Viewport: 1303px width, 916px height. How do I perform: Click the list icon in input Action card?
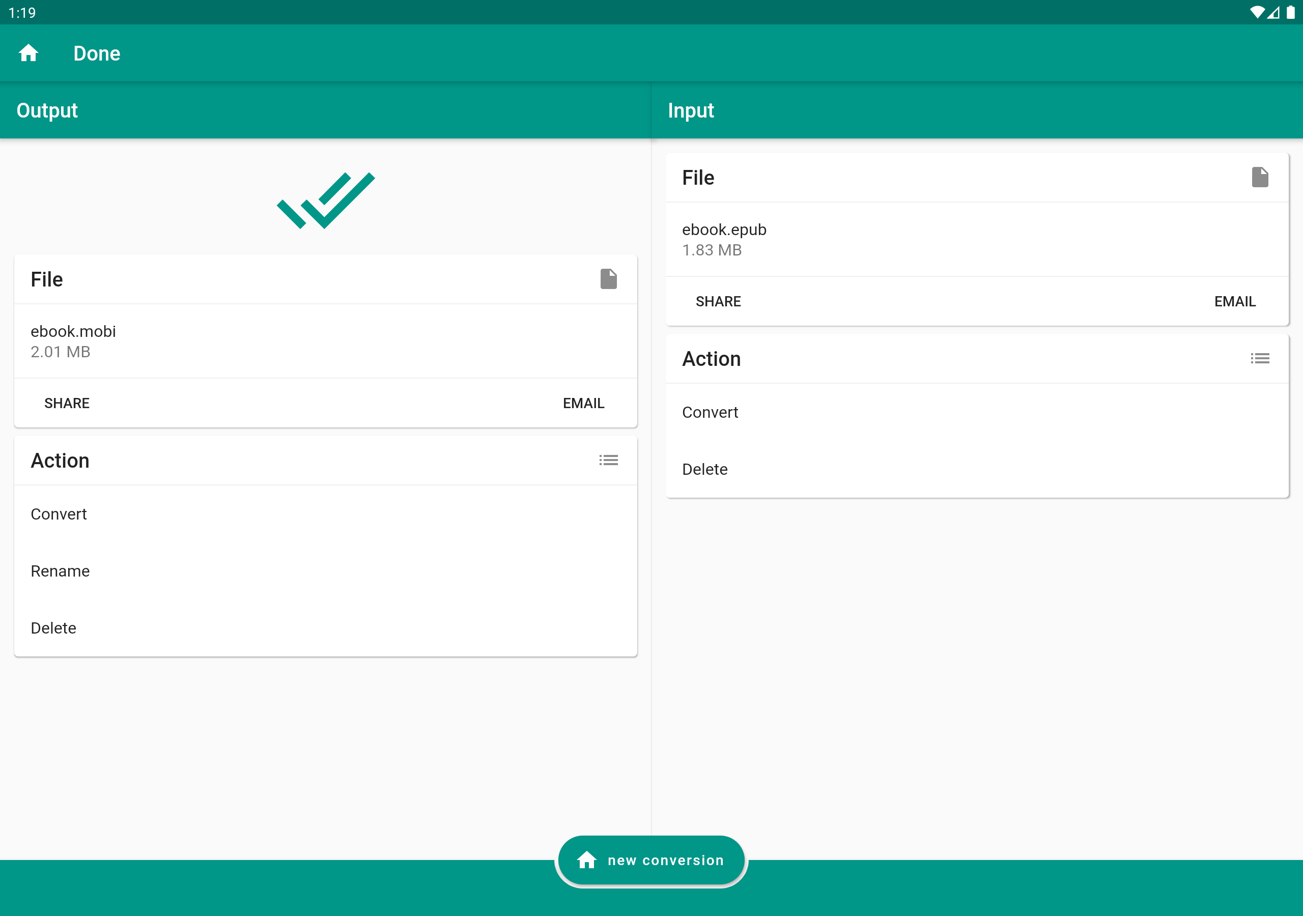coord(1259,359)
